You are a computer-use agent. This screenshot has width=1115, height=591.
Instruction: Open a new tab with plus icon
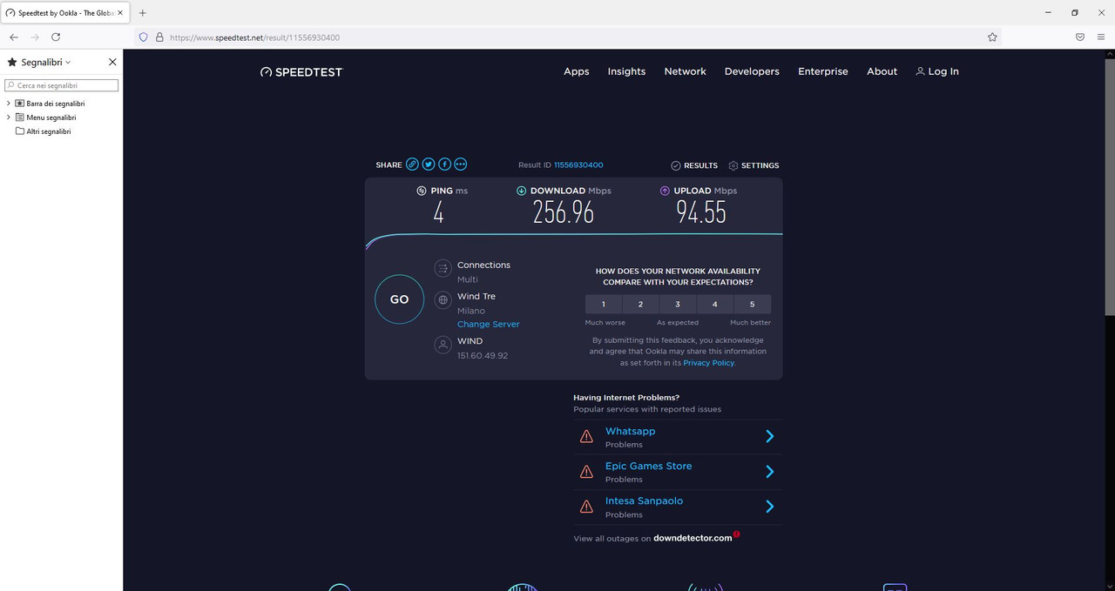(x=143, y=13)
